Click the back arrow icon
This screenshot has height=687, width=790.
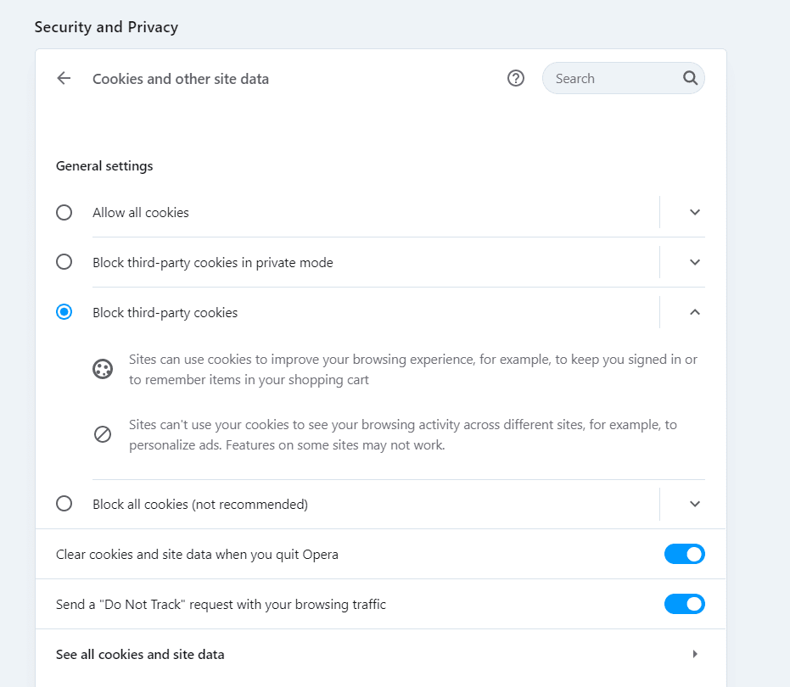(x=64, y=78)
